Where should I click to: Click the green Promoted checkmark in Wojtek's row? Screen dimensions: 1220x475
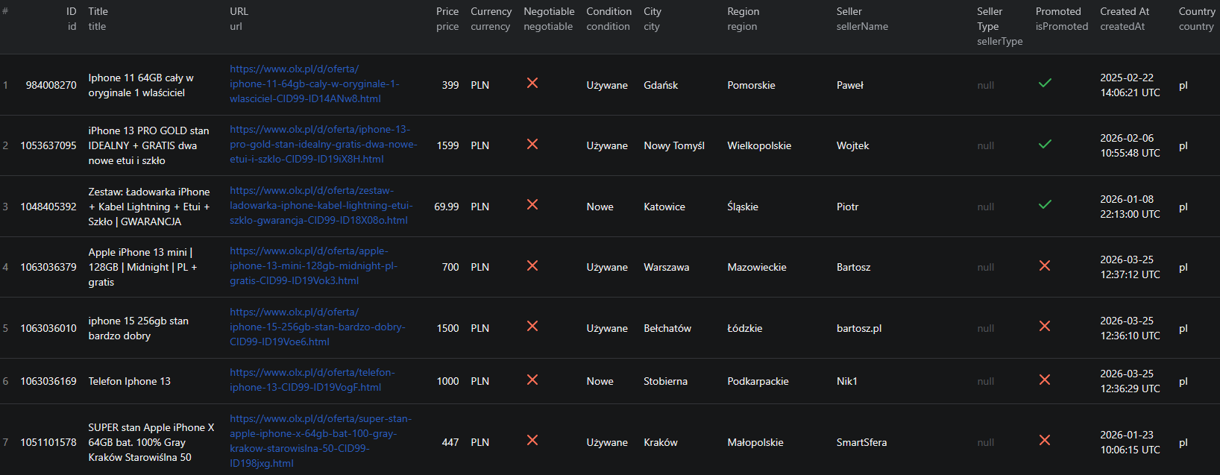point(1045,144)
